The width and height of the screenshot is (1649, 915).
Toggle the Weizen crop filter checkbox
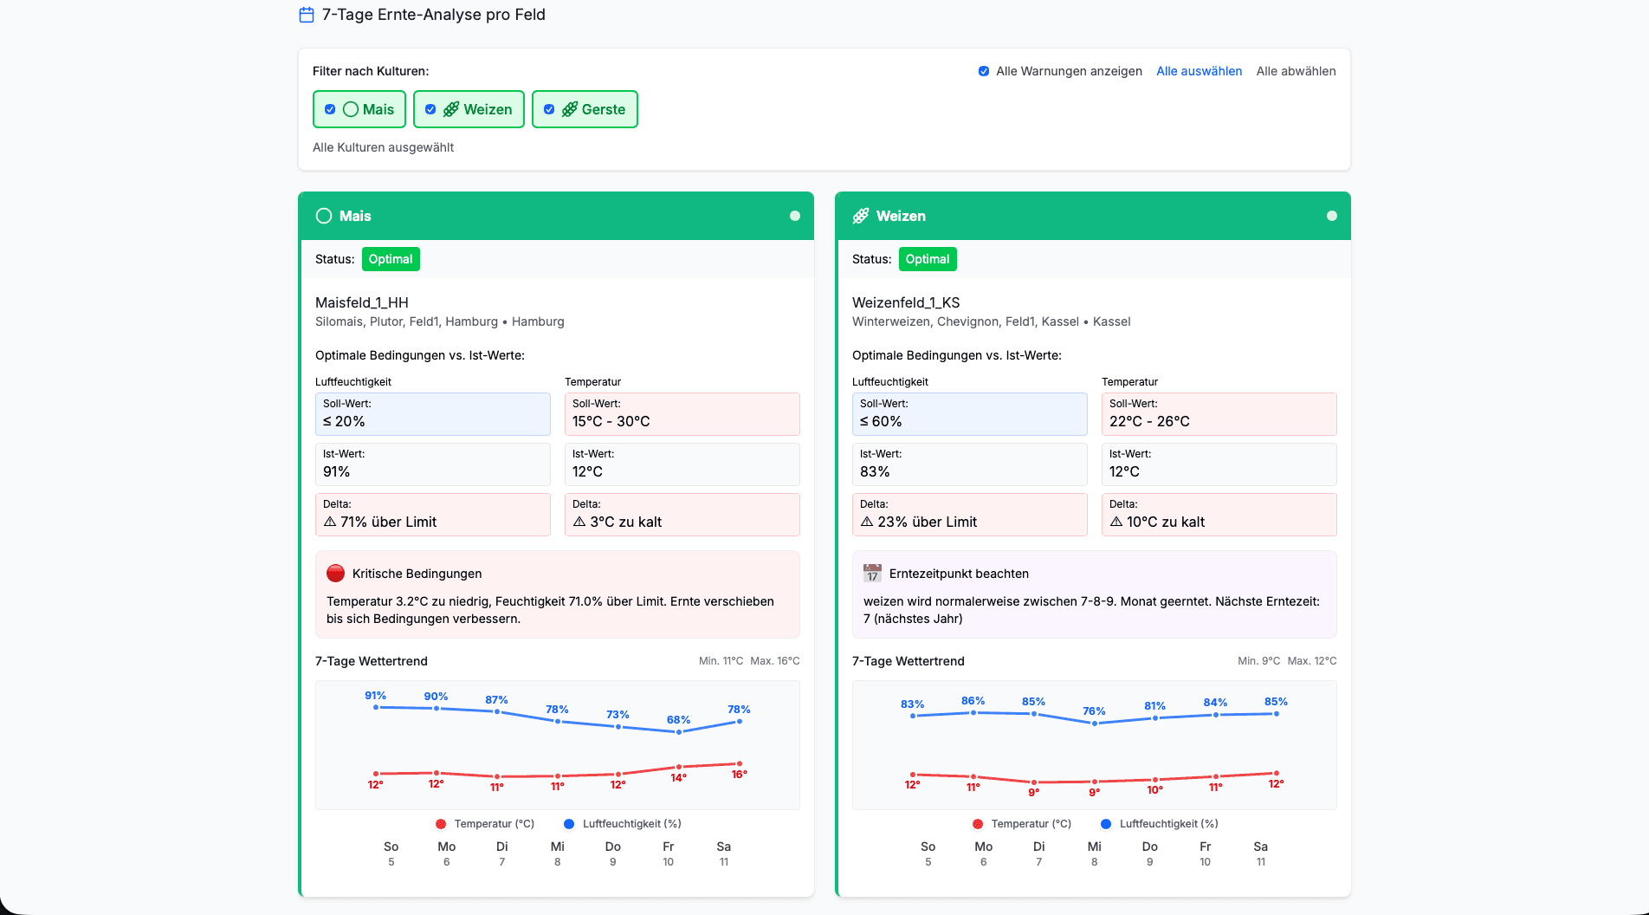click(430, 109)
